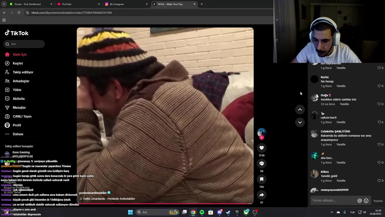Open TUR keyboard language switcher
Image resolution: width=385 pixels, height=217 pixels.
(352, 212)
